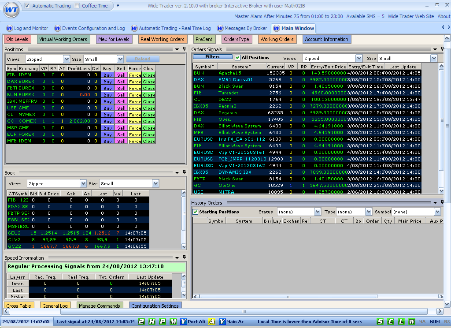Open the Wide Trader Web Site link

tap(411, 16)
